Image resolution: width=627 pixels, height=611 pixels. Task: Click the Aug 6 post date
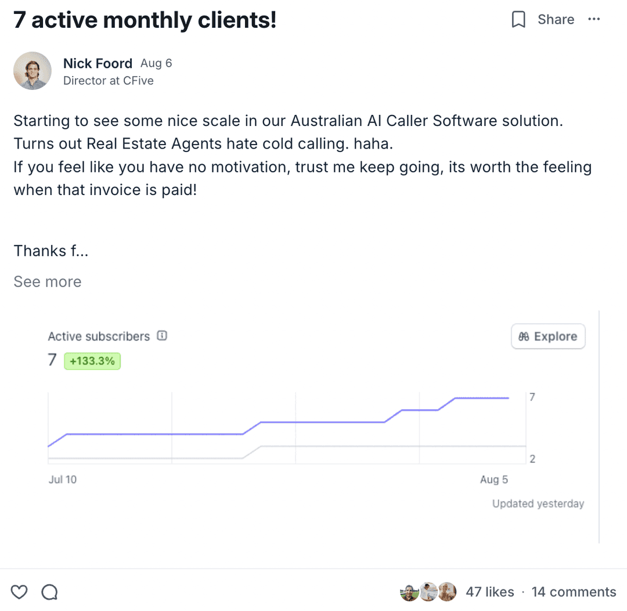(x=156, y=63)
